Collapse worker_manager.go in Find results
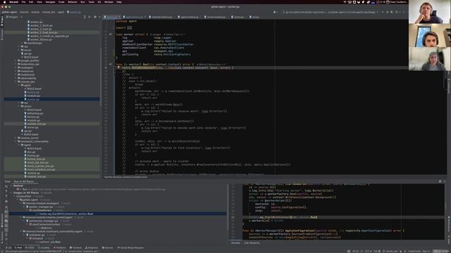The image size is (451, 253). click(25, 207)
